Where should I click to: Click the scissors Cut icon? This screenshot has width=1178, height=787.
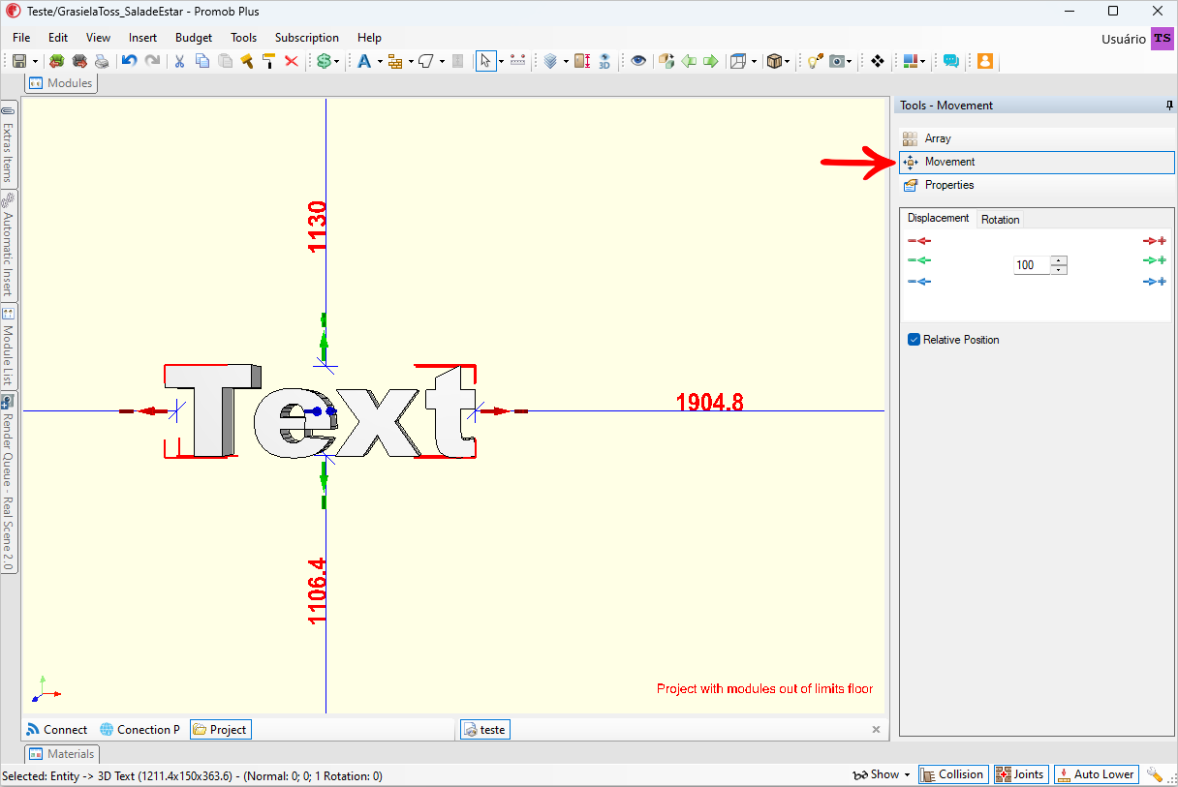click(179, 61)
